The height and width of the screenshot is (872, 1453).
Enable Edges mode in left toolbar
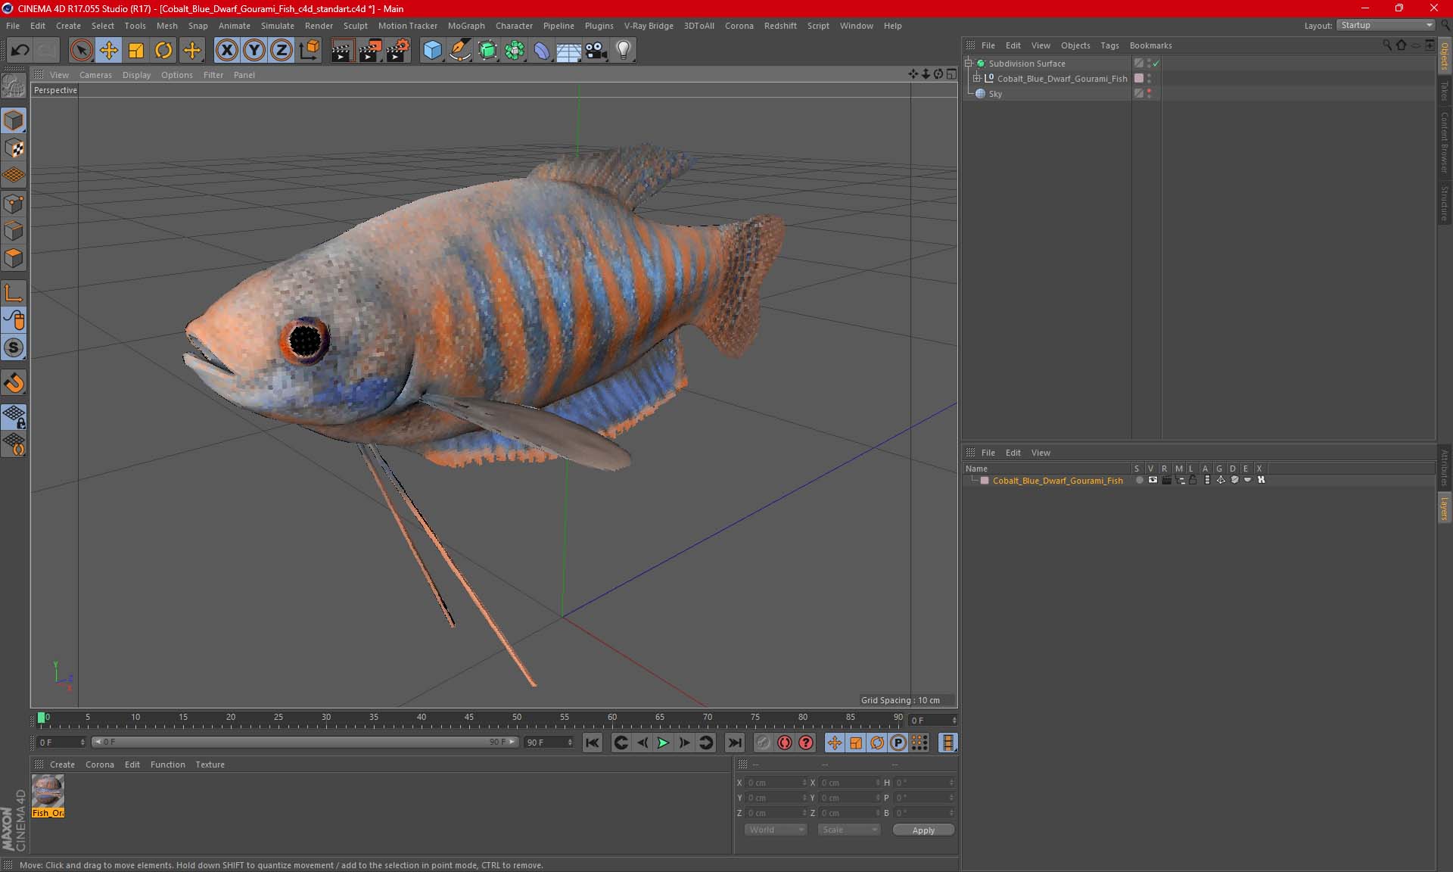tap(14, 231)
